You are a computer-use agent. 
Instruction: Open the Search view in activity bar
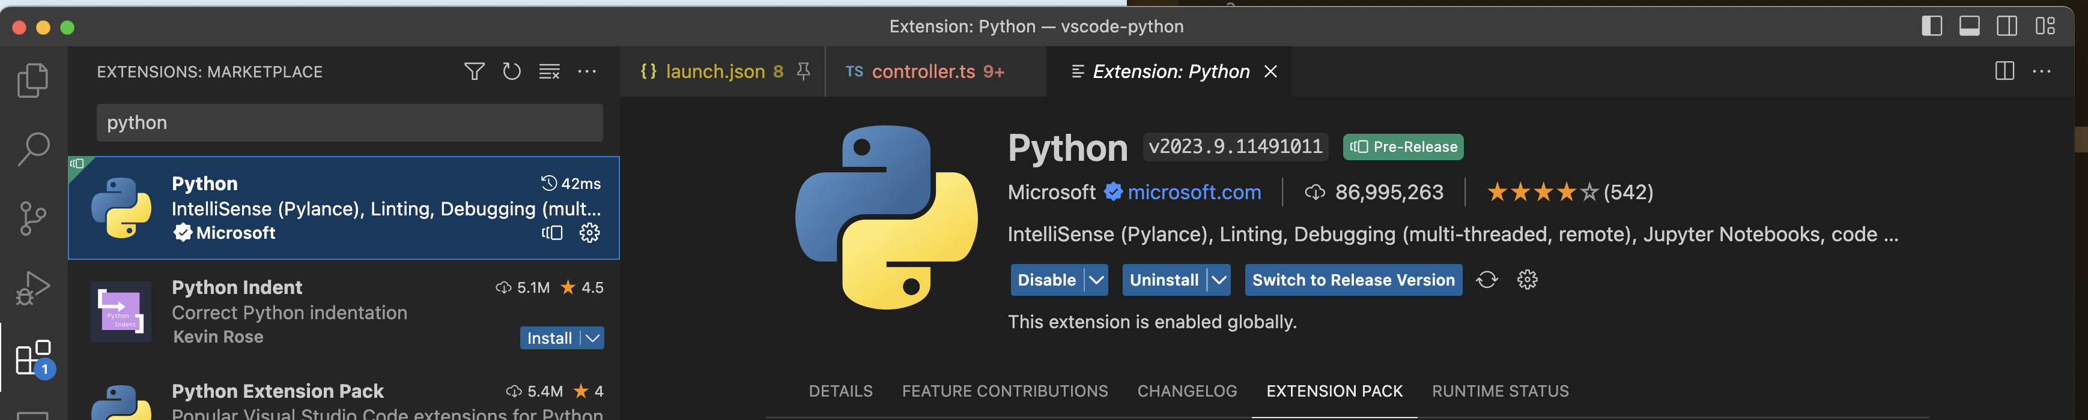33,150
